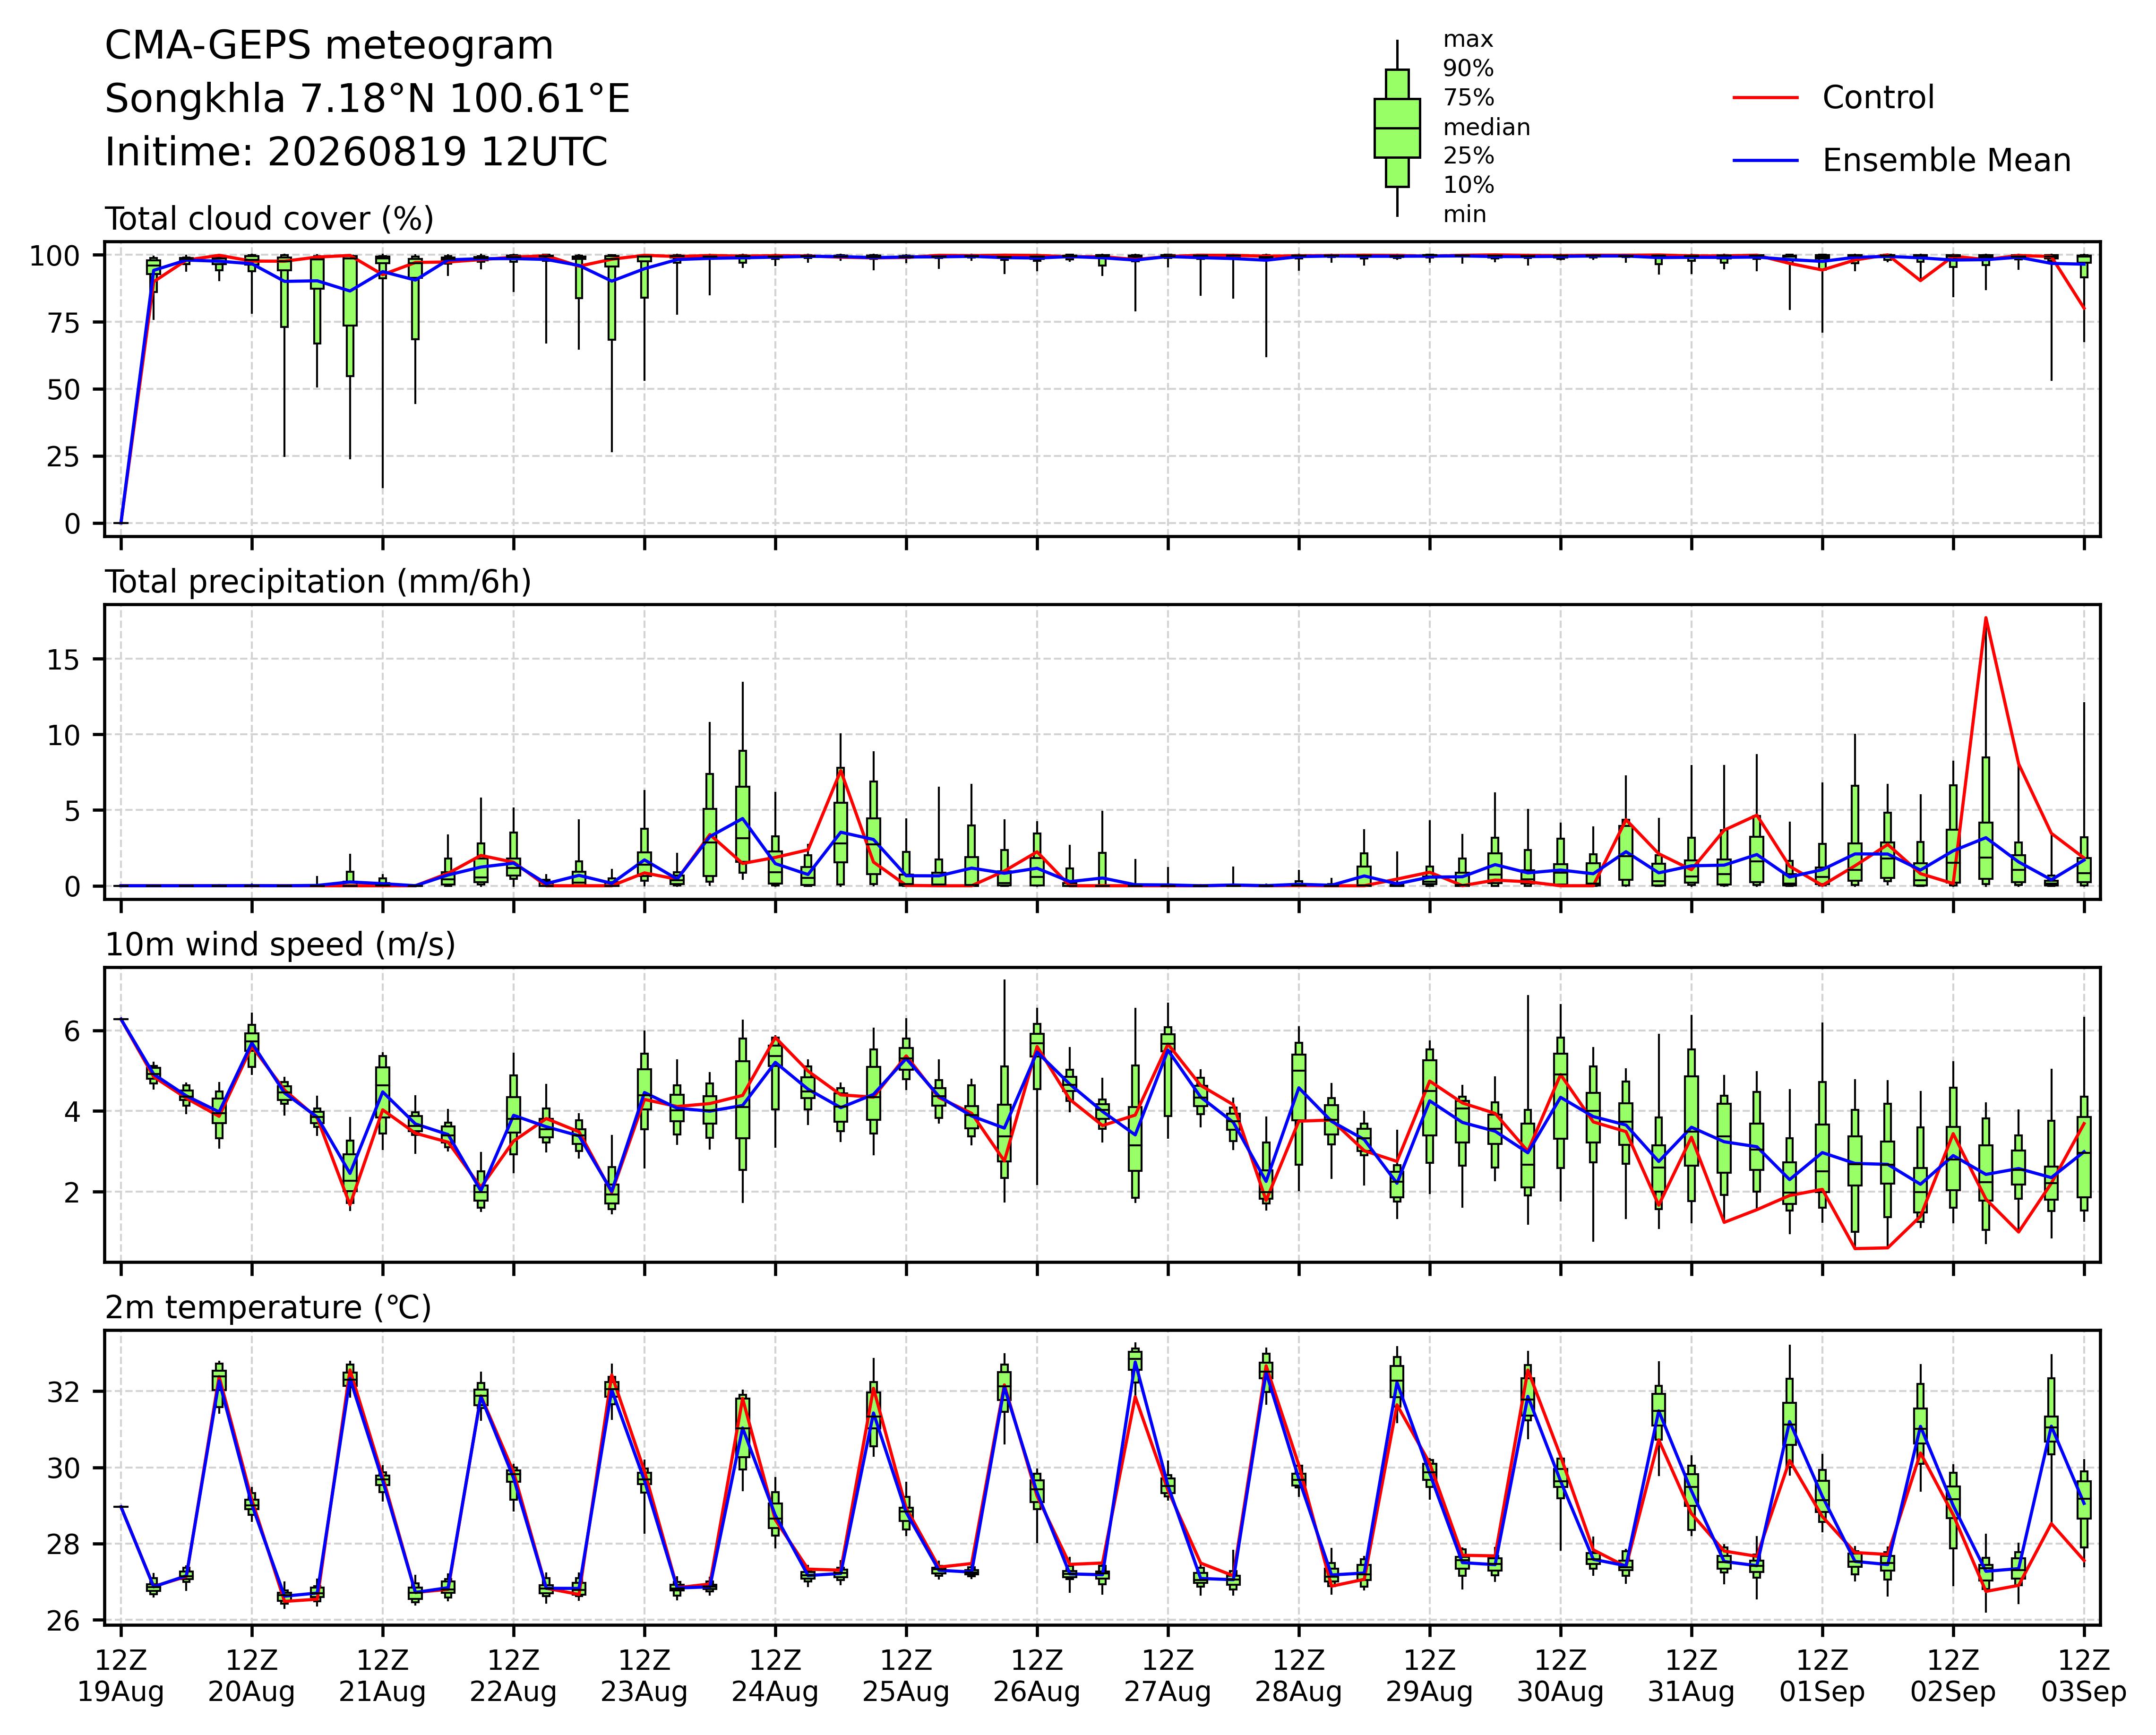Click the 12Z 01Sep axis tick label
This screenshot has height=1735, width=2156.
(1822, 1676)
